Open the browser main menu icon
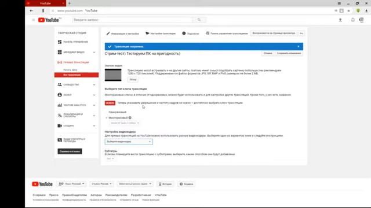The image size is (371, 208). coord(339,3)
